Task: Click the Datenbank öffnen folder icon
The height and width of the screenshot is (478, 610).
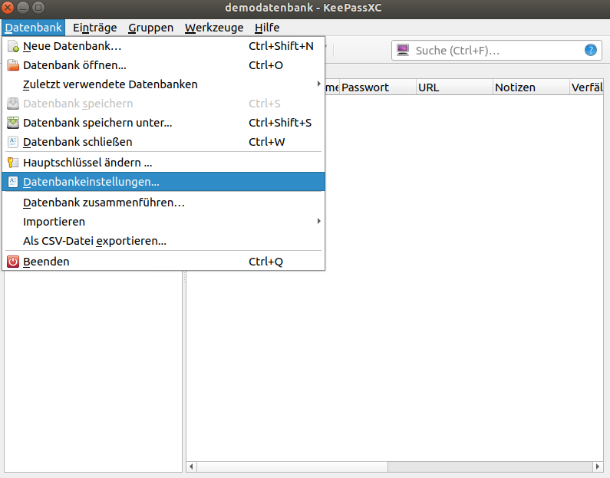Action: pyautogui.click(x=13, y=65)
